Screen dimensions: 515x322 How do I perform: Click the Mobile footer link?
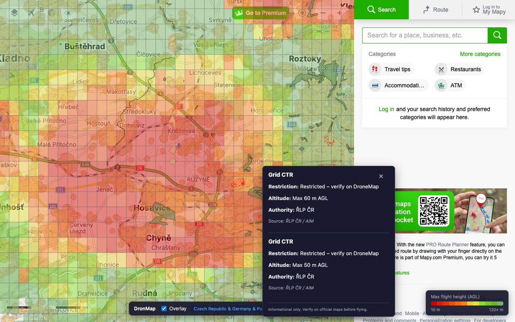click(412, 314)
